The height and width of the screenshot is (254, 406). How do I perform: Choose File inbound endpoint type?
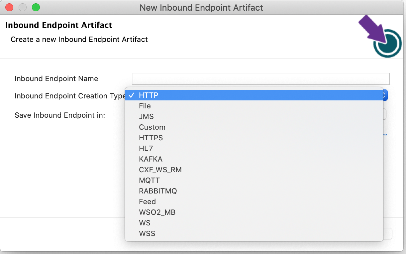[x=254, y=106]
